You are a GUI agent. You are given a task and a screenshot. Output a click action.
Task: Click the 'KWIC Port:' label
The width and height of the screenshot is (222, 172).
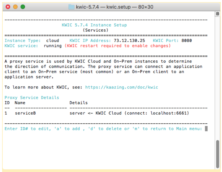(166, 41)
